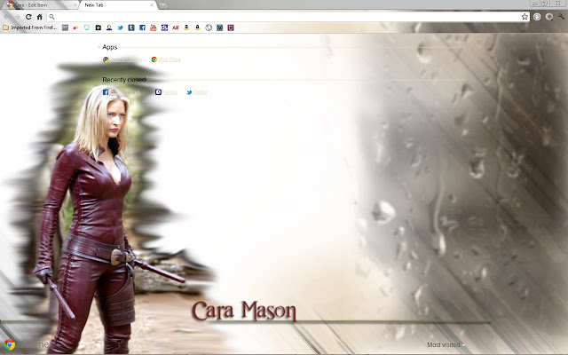Expand the Most visited menu
Image resolution: width=568 pixels, height=355 pixels.
coord(446,345)
